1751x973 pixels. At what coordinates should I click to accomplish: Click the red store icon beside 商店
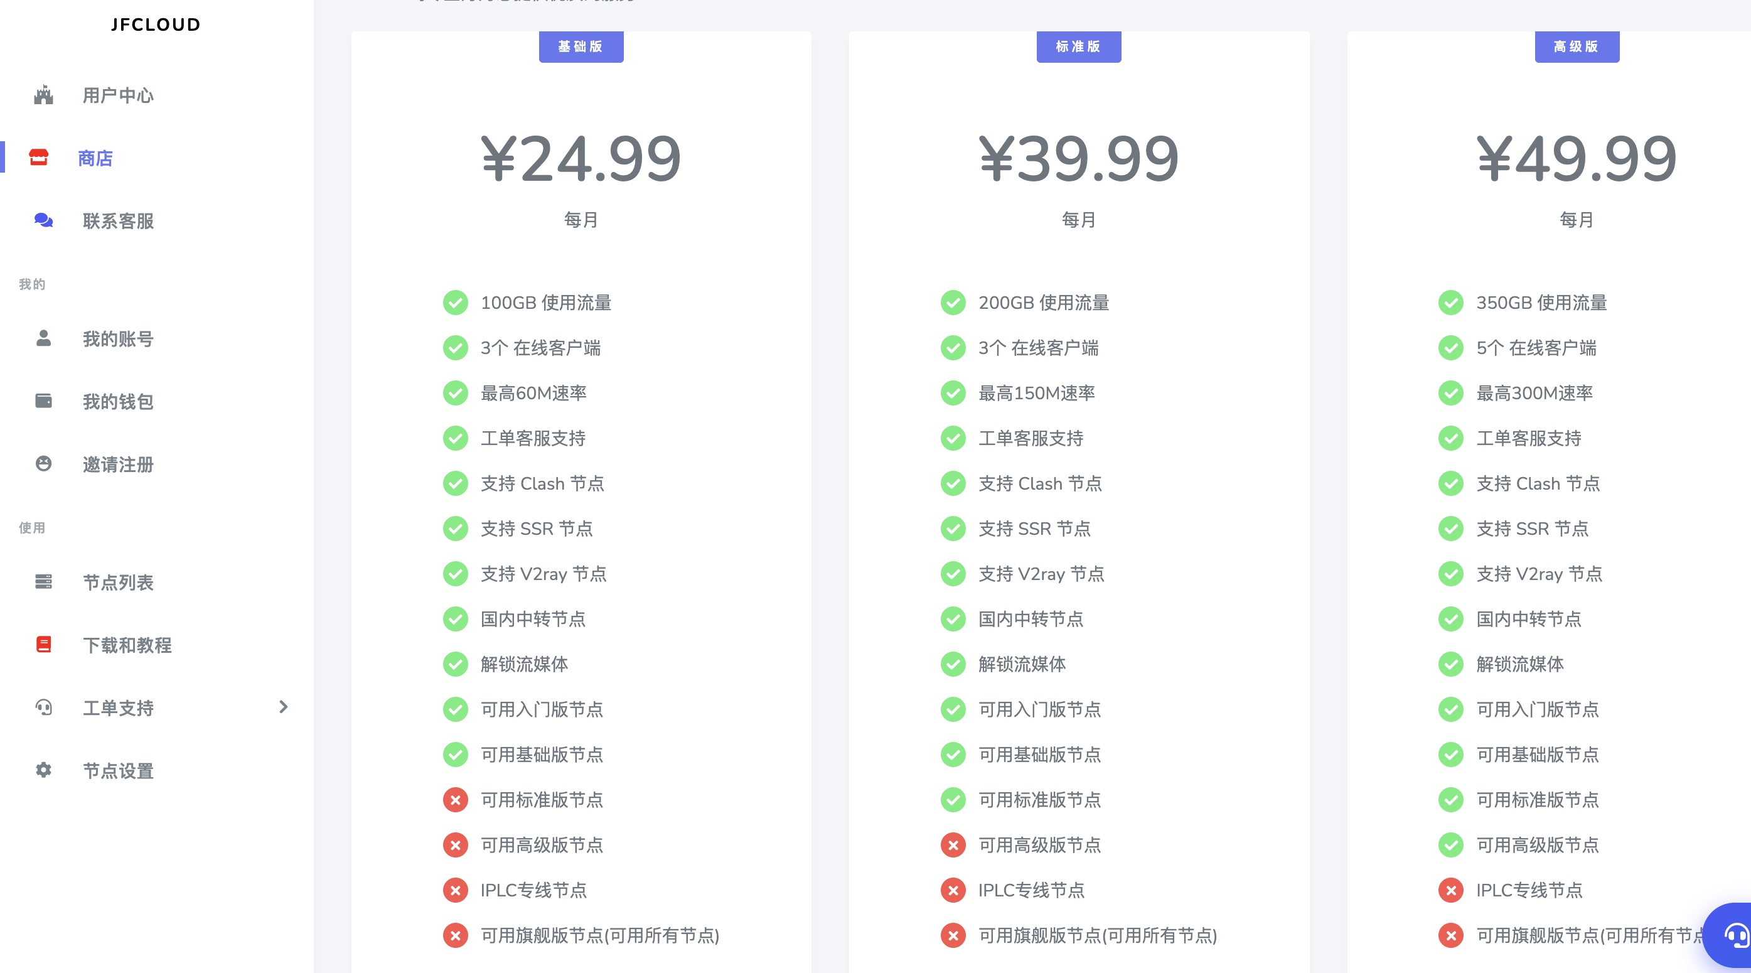[39, 158]
